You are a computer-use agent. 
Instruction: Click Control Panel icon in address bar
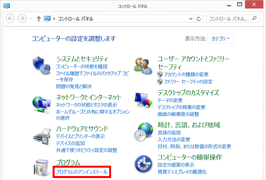click(x=47, y=19)
